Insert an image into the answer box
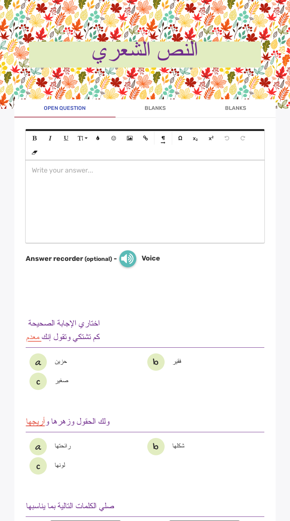 (130, 138)
